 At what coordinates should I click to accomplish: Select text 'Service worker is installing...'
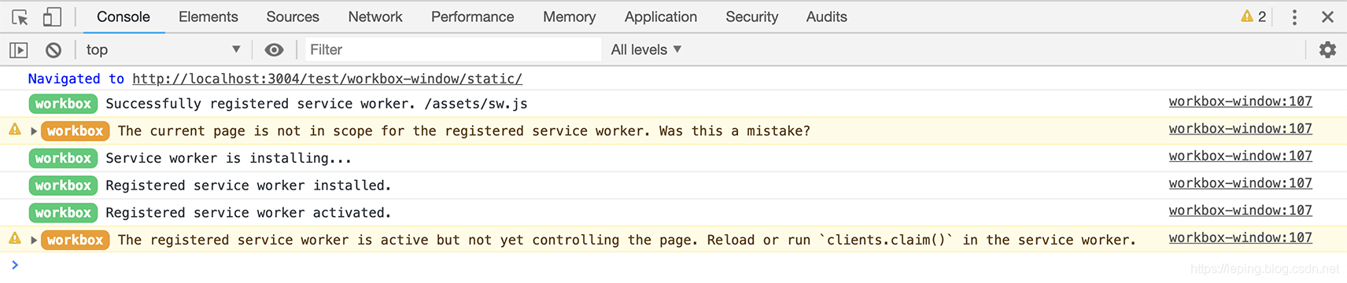point(228,158)
